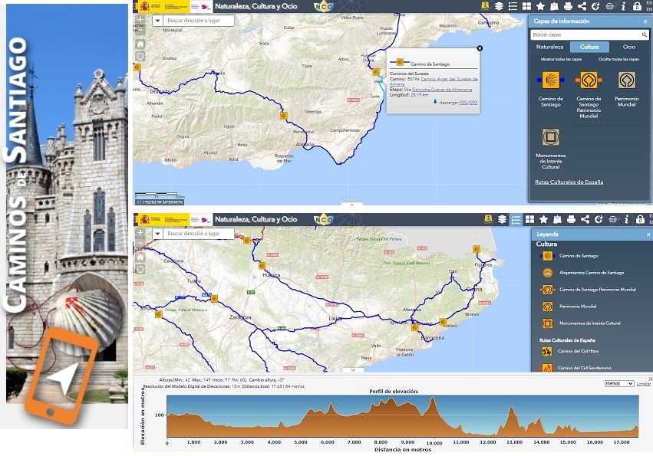Click Mostrar todas las capas
Image resolution: width=653 pixels, height=456 pixels.
point(561,59)
